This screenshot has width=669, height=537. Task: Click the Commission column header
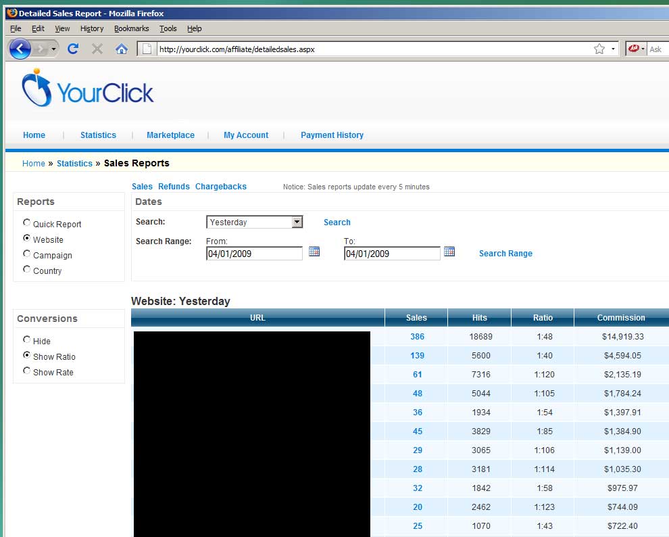(620, 318)
